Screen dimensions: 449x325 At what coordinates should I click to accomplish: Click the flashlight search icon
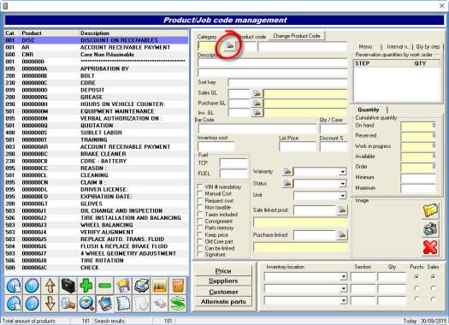tap(68, 304)
